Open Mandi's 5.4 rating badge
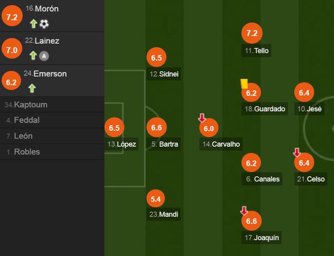 (156, 199)
